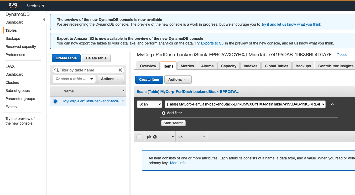Open Subnet groups in sidebar
The height and width of the screenshot is (195, 355).
click(x=18, y=91)
